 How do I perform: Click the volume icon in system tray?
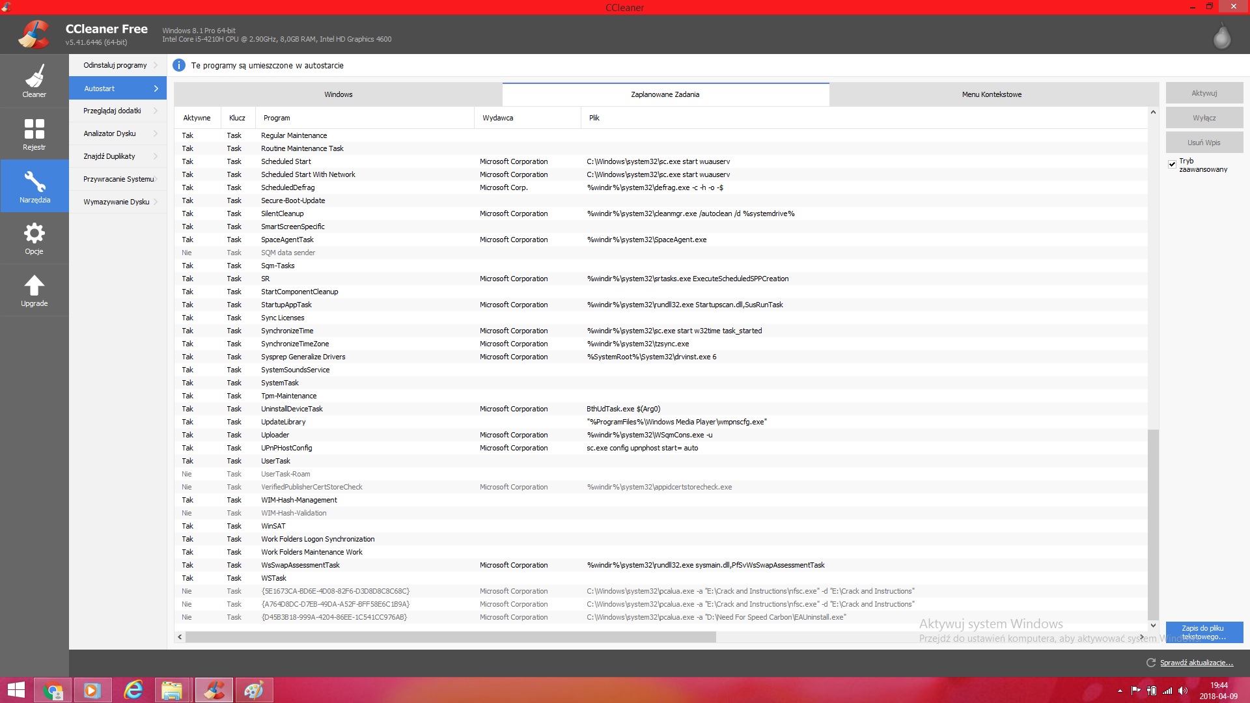(1183, 691)
